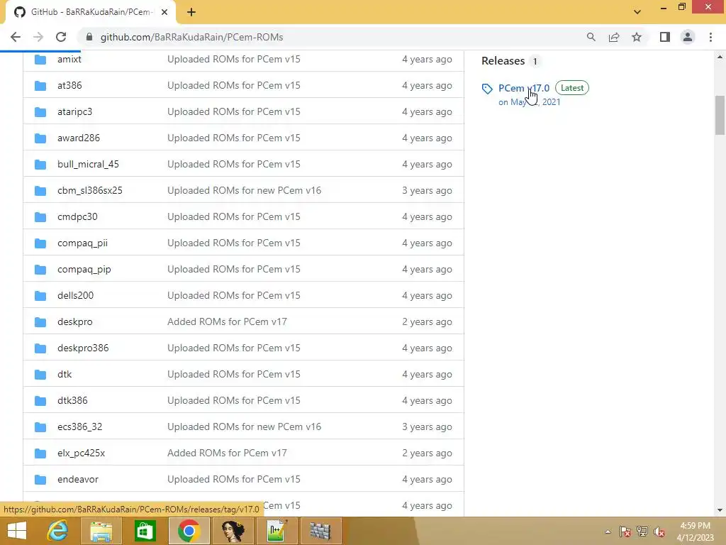
Task: Click the padlock site info icon
Action: 89,37
